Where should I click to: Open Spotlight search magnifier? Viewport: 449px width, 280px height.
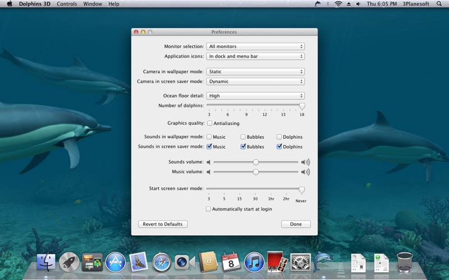click(x=439, y=4)
